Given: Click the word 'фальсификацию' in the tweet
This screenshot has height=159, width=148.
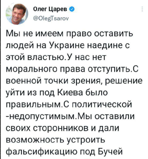Looking at the screenshot, I should click(x=42, y=152).
